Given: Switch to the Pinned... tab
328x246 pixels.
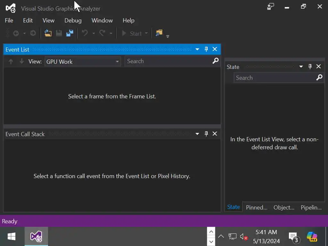Looking at the screenshot, I should (257, 208).
